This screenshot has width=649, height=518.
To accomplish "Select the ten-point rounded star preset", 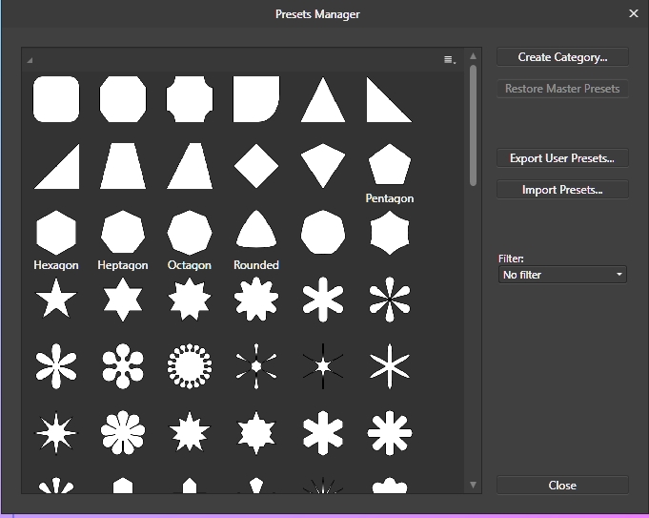I will pos(256,300).
